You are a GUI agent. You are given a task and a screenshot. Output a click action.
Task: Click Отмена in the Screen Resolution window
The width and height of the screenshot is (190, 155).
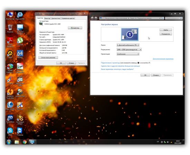tap(156, 75)
